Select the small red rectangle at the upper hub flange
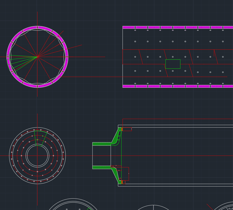 point(127,129)
